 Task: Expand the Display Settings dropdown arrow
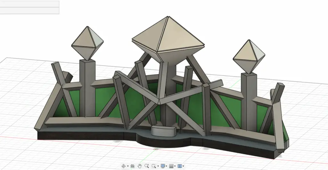167,166
